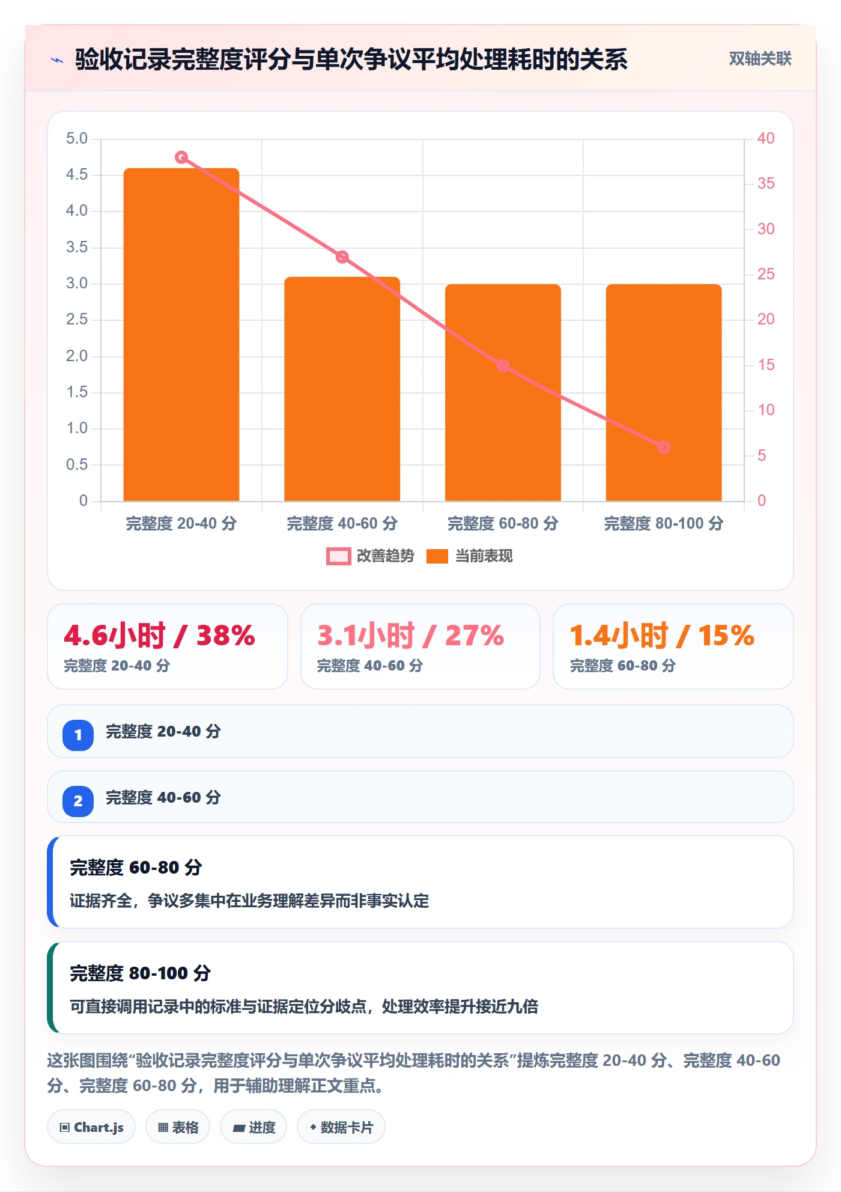Click the orange bar for 完整度 80-100 分
Screen dimensions: 841x1192
pyautogui.click(x=664, y=392)
